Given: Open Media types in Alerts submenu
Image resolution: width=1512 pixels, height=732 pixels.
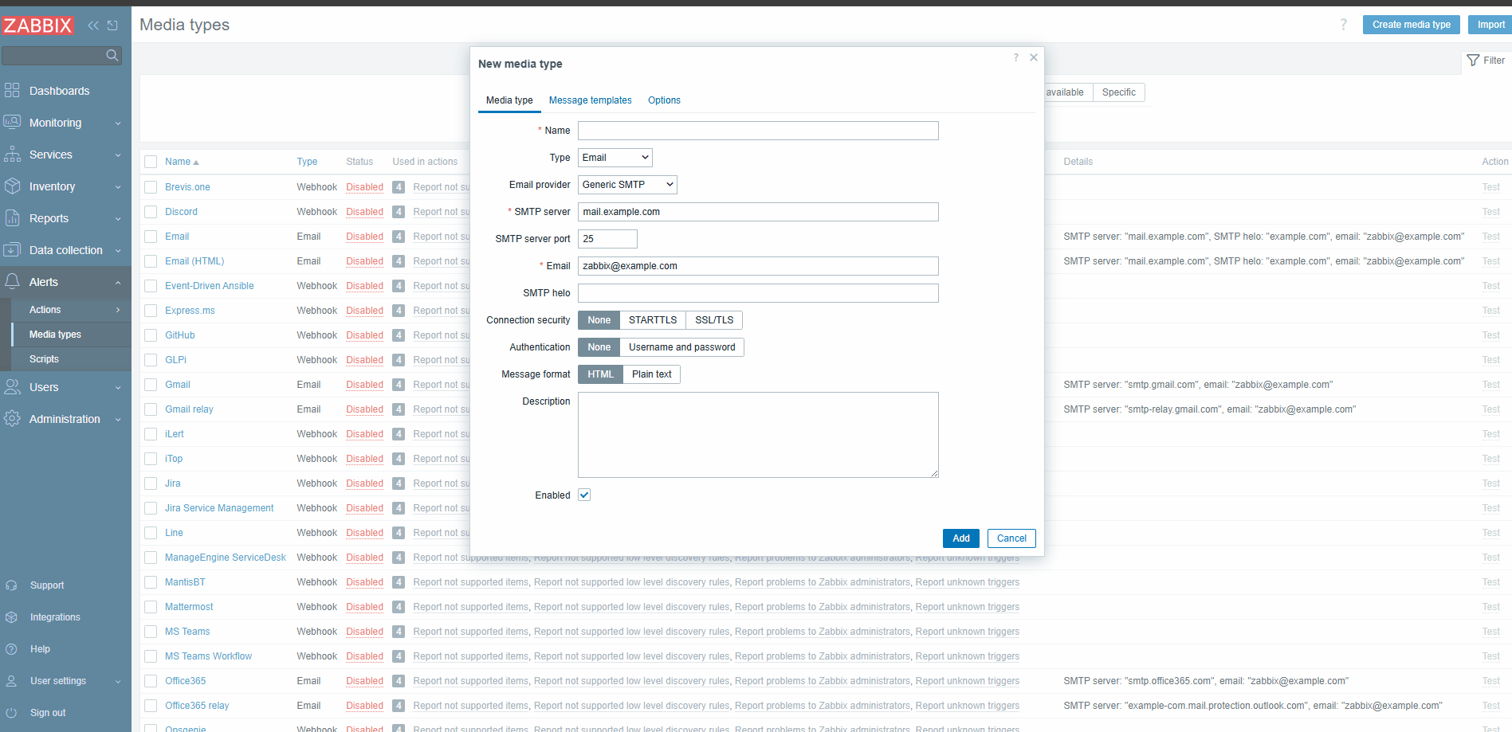Looking at the screenshot, I should 55,335.
